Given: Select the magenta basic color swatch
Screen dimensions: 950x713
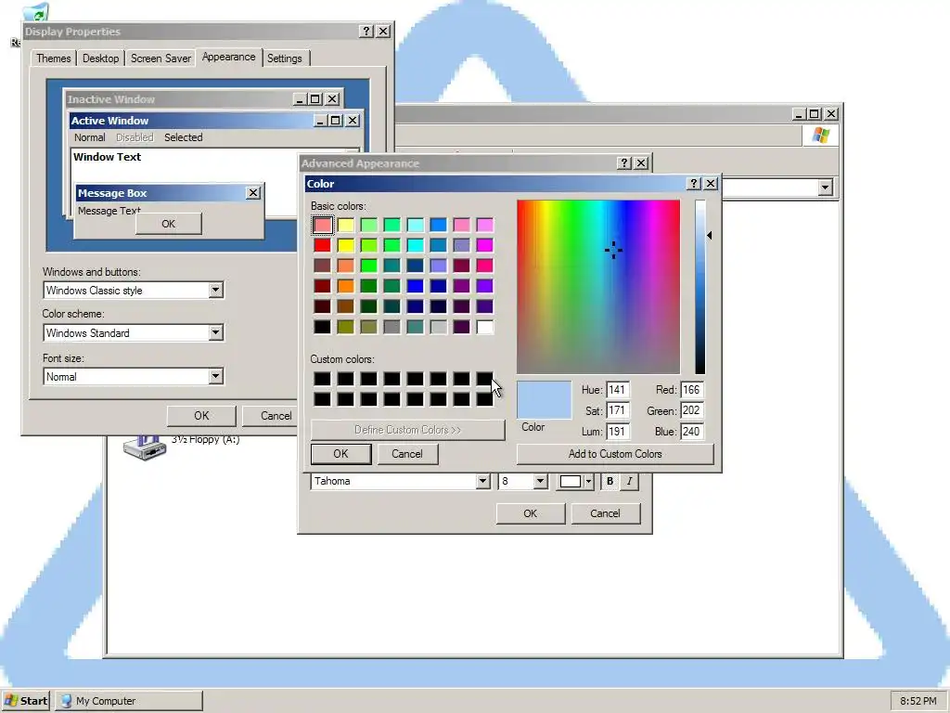Looking at the screenshot, I should [484, 245].
